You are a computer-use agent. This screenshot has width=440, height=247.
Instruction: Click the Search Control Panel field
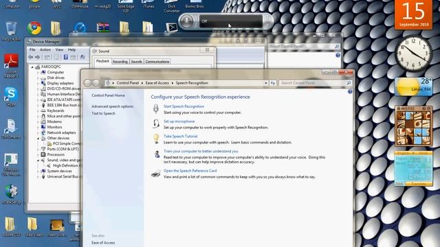[x=316, y=83]
